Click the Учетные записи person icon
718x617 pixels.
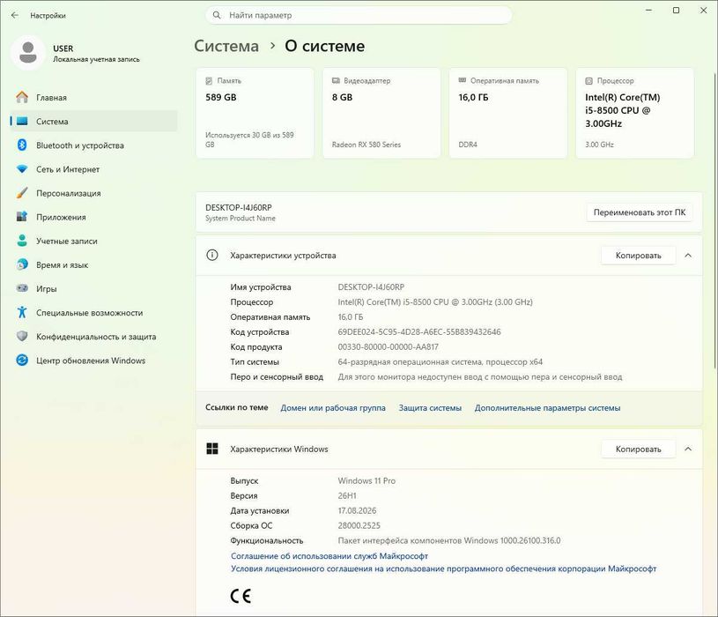point(22,241)
